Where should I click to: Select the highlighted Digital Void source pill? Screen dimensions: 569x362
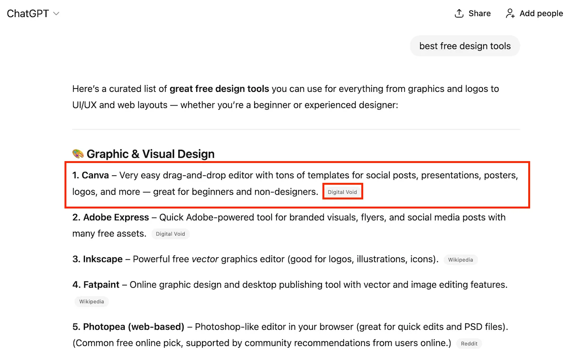pos(342,191)
